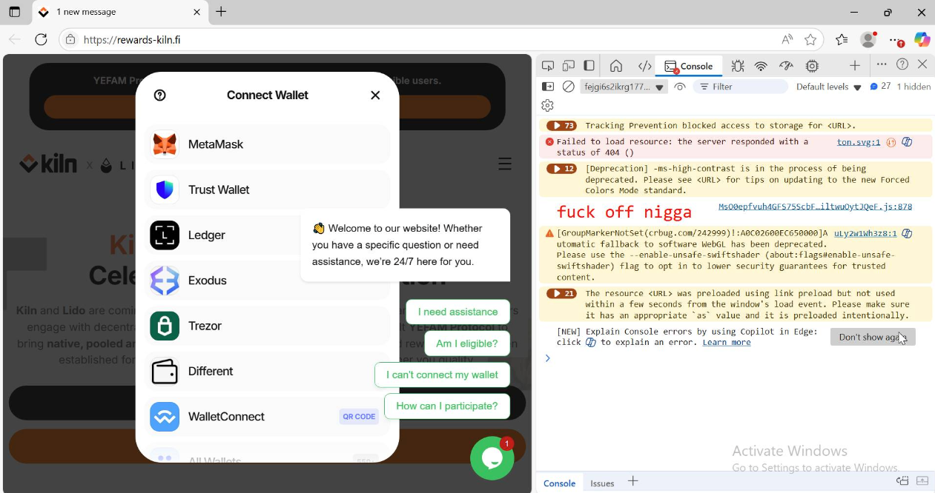
Task: Open the ton.svg:1 source link
Action: click(x=859, y=142)
